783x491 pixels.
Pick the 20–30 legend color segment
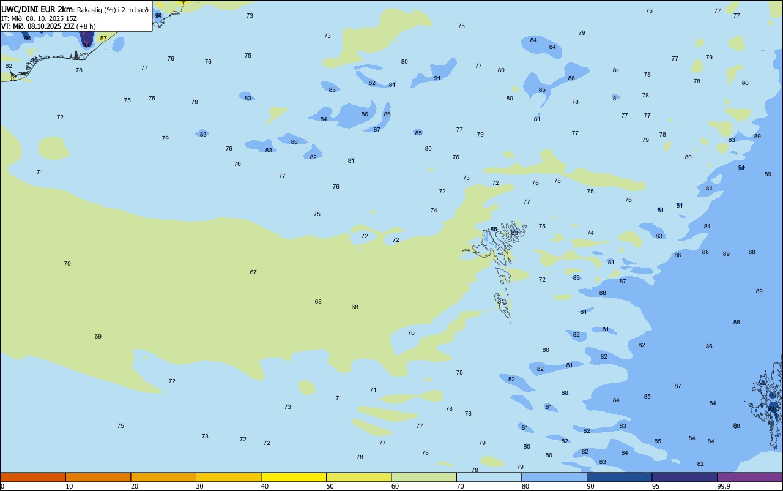tap(163, 477)
